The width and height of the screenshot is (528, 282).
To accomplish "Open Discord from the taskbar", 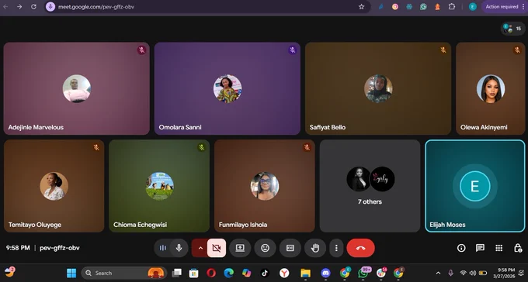I will [325, 273].
